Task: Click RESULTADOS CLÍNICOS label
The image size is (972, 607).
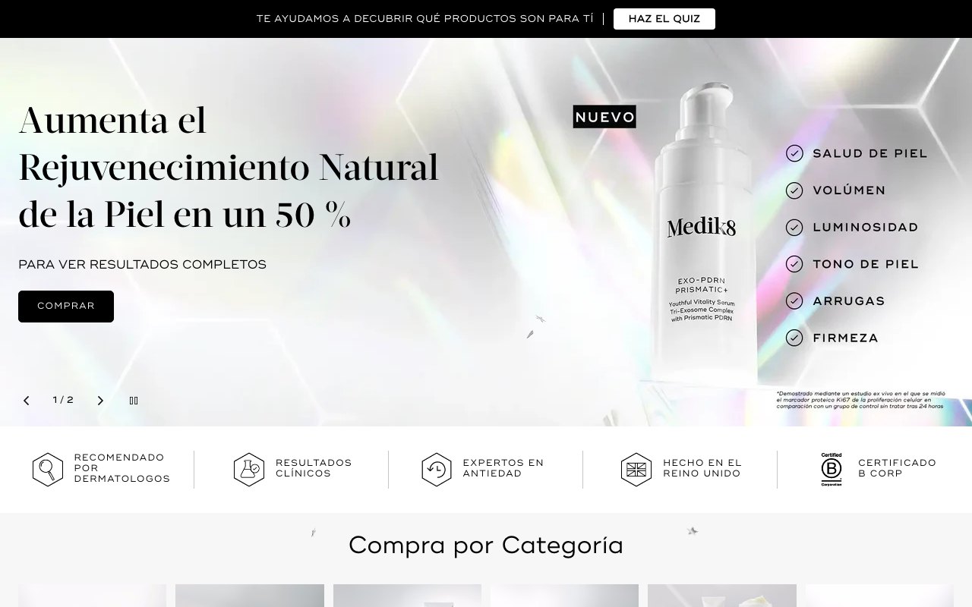Action: pos(314,468)
